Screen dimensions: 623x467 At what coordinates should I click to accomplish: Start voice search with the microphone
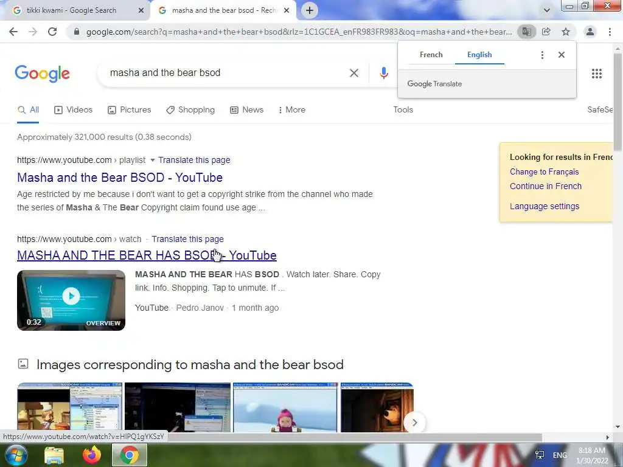tap(383, 73)
